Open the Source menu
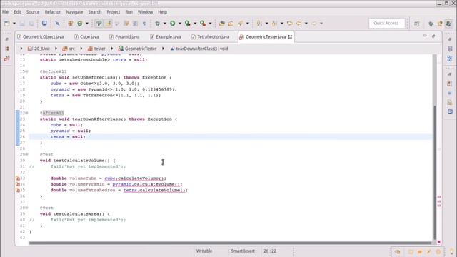Screen dimensions: 457x257 33,12
